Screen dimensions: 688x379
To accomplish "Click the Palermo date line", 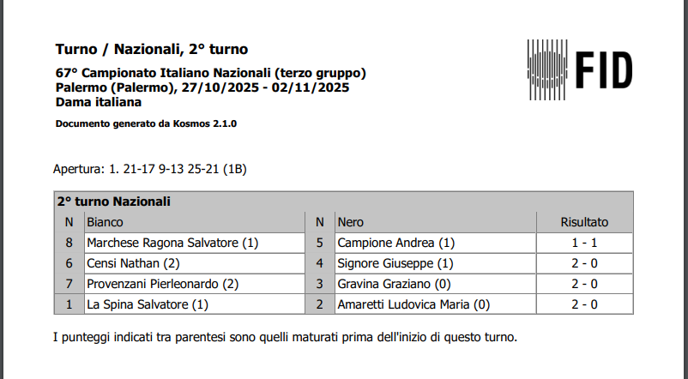I will [202, 87].
